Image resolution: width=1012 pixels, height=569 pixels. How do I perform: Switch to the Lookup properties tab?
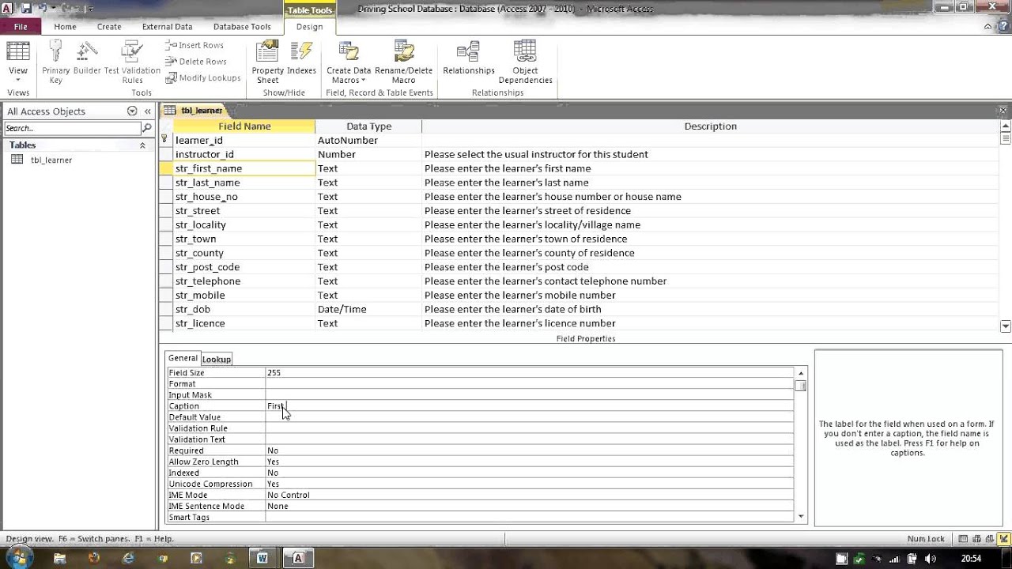coord(217,359)
